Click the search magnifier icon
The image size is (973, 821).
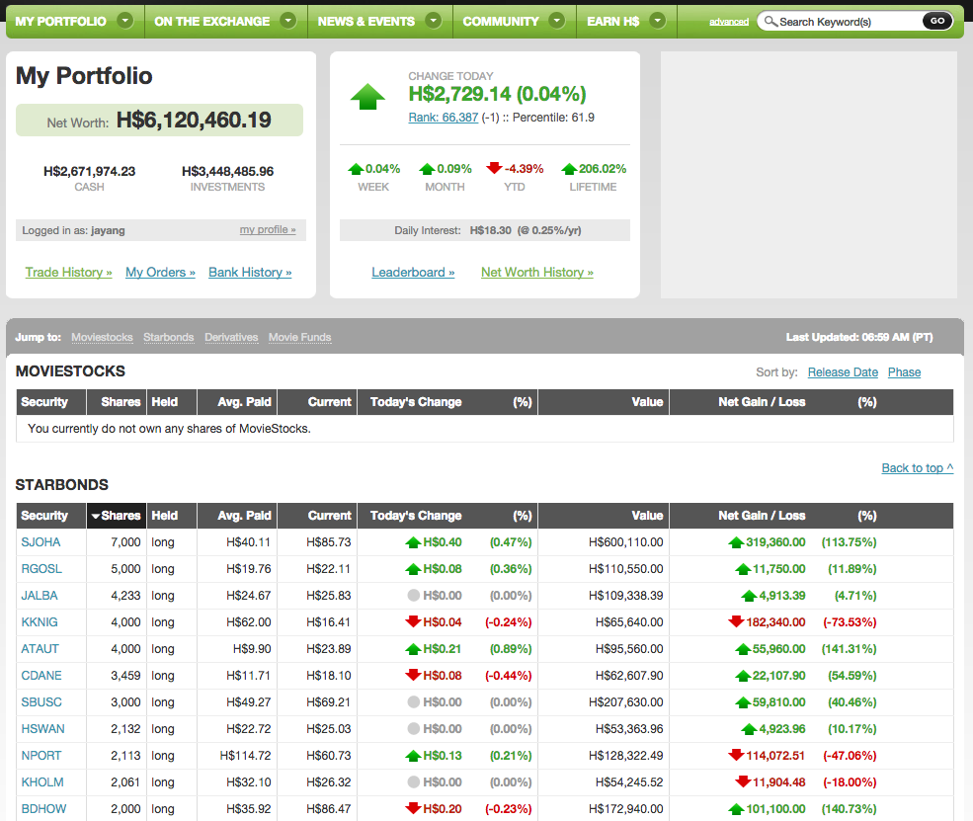tap(770, 22)
